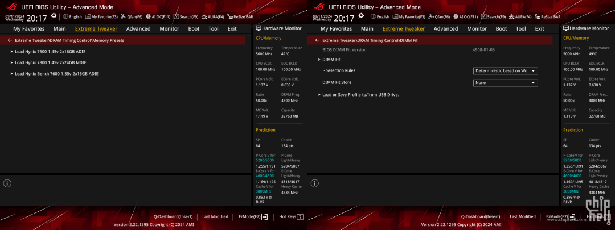Click English language globe in left screen
This screenshot has width=615, height=230.
point(72,17)
